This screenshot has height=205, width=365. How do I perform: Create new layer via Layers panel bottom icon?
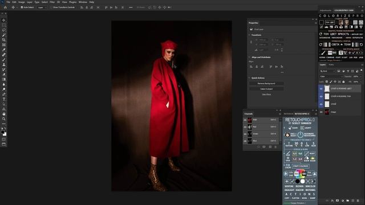coord(353,200)
